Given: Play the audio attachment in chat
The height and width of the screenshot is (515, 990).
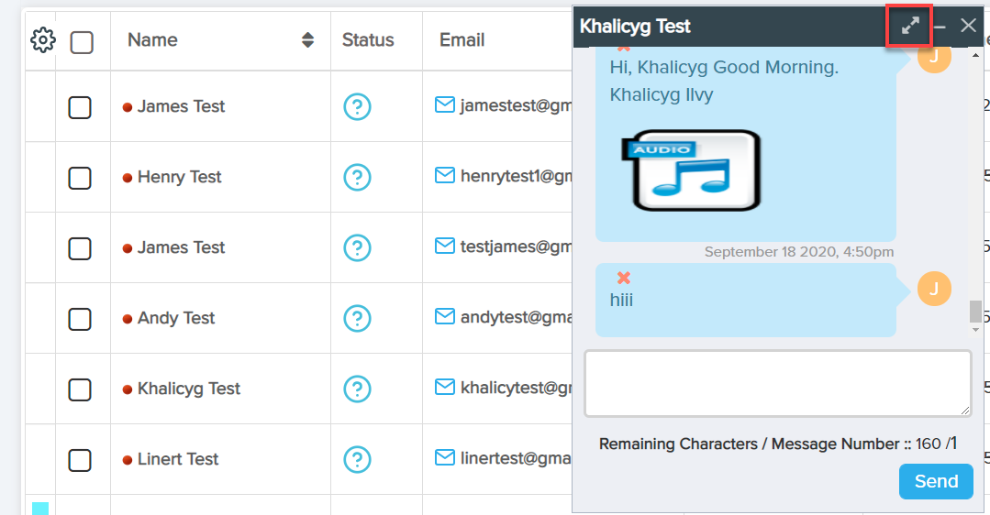Looking at the screenshot, I should tap(695, 171).
